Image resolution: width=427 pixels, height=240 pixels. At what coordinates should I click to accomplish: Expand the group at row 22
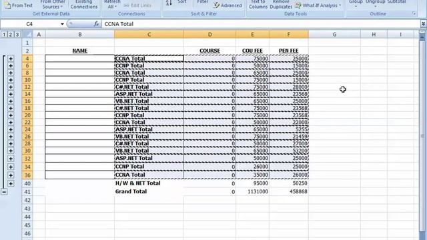[x=11, y=122]
